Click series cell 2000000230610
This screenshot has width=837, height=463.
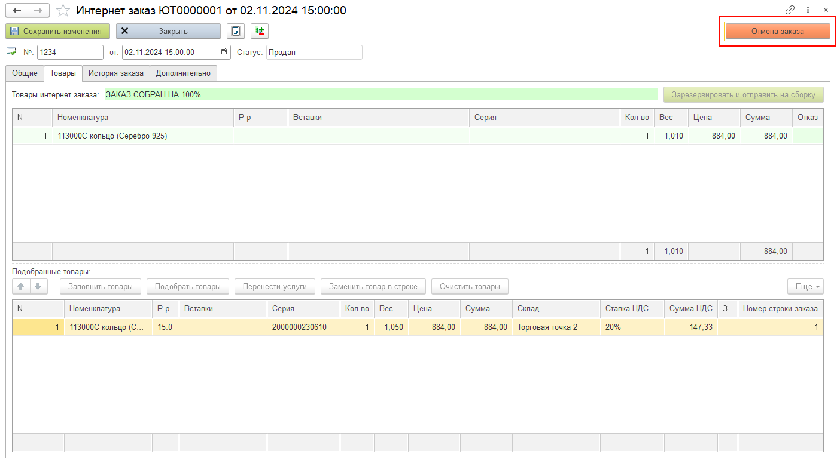tap(303, 327)
